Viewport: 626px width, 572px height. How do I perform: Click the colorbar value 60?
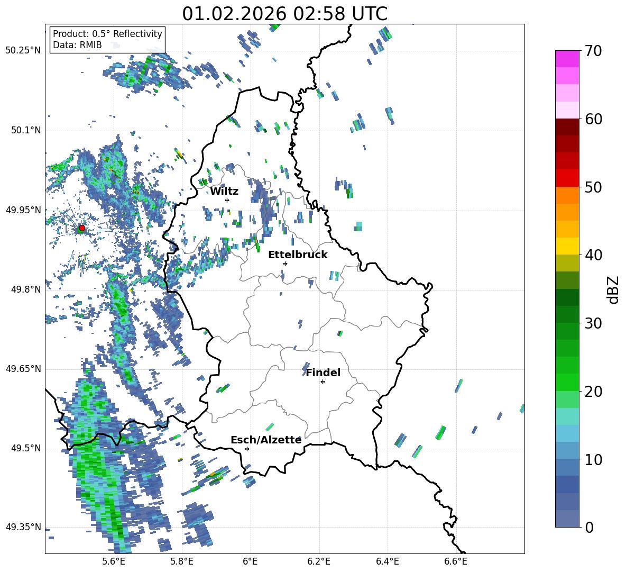coord(593,119)
